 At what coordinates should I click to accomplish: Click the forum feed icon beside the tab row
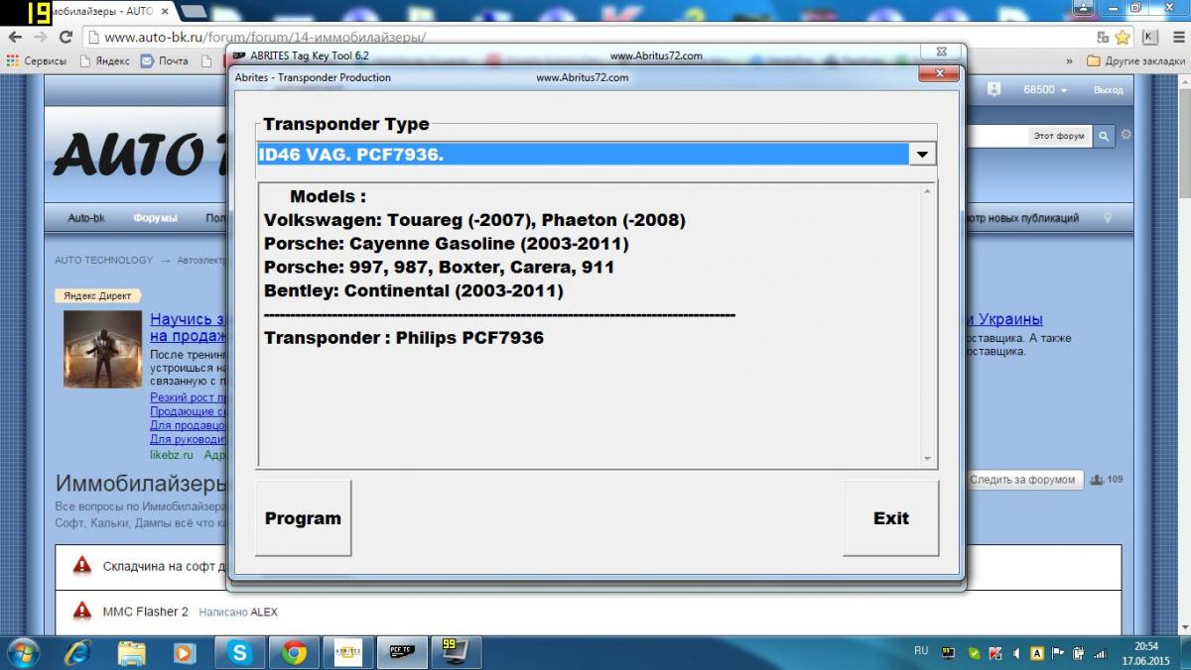pyautogui.click(x=1107, y=218)
